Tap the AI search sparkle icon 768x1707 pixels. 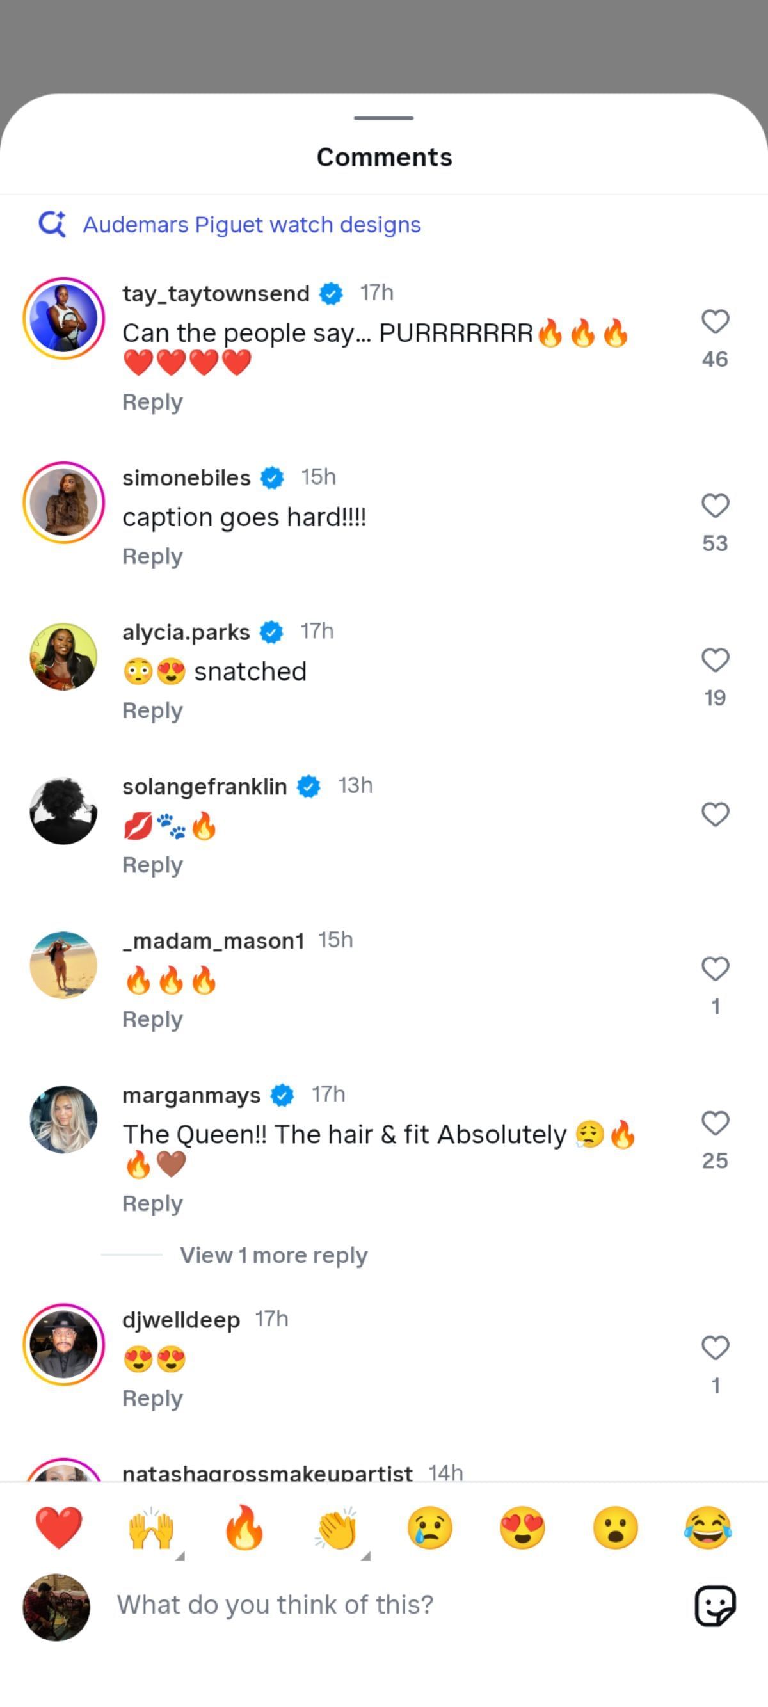(x=52, y=224)
